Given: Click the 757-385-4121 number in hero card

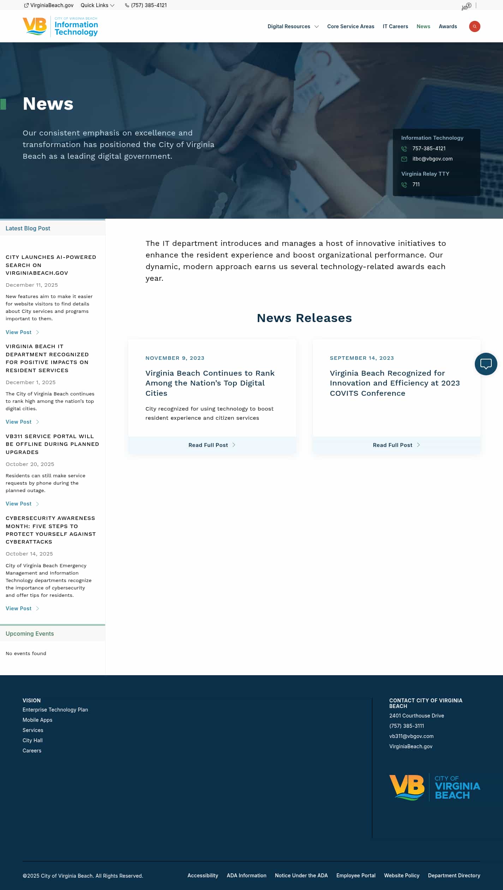Looking at the screenshot, I should click(429, 149).
